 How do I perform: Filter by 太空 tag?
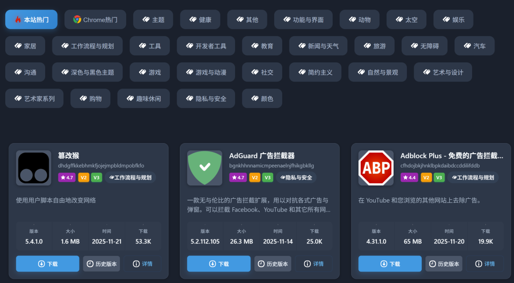pyautogui.click(x=406, y=20)
